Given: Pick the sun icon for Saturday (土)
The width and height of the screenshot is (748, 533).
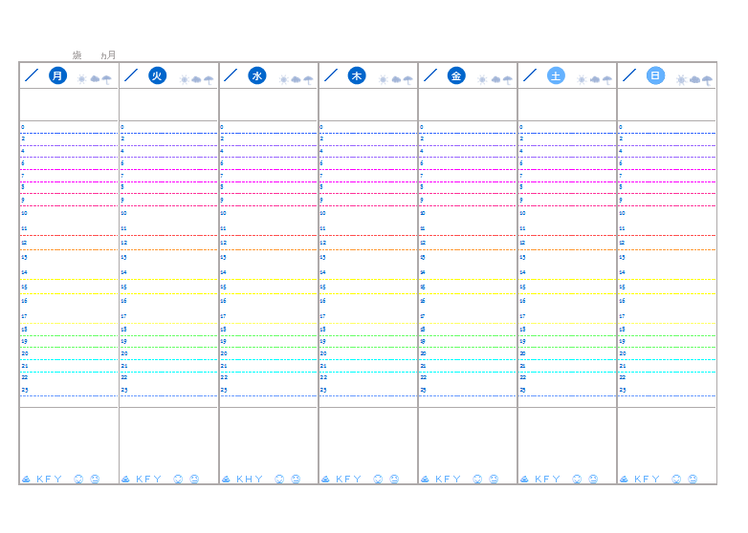Looking at the screenshot, I should click(x=582, y=80).
